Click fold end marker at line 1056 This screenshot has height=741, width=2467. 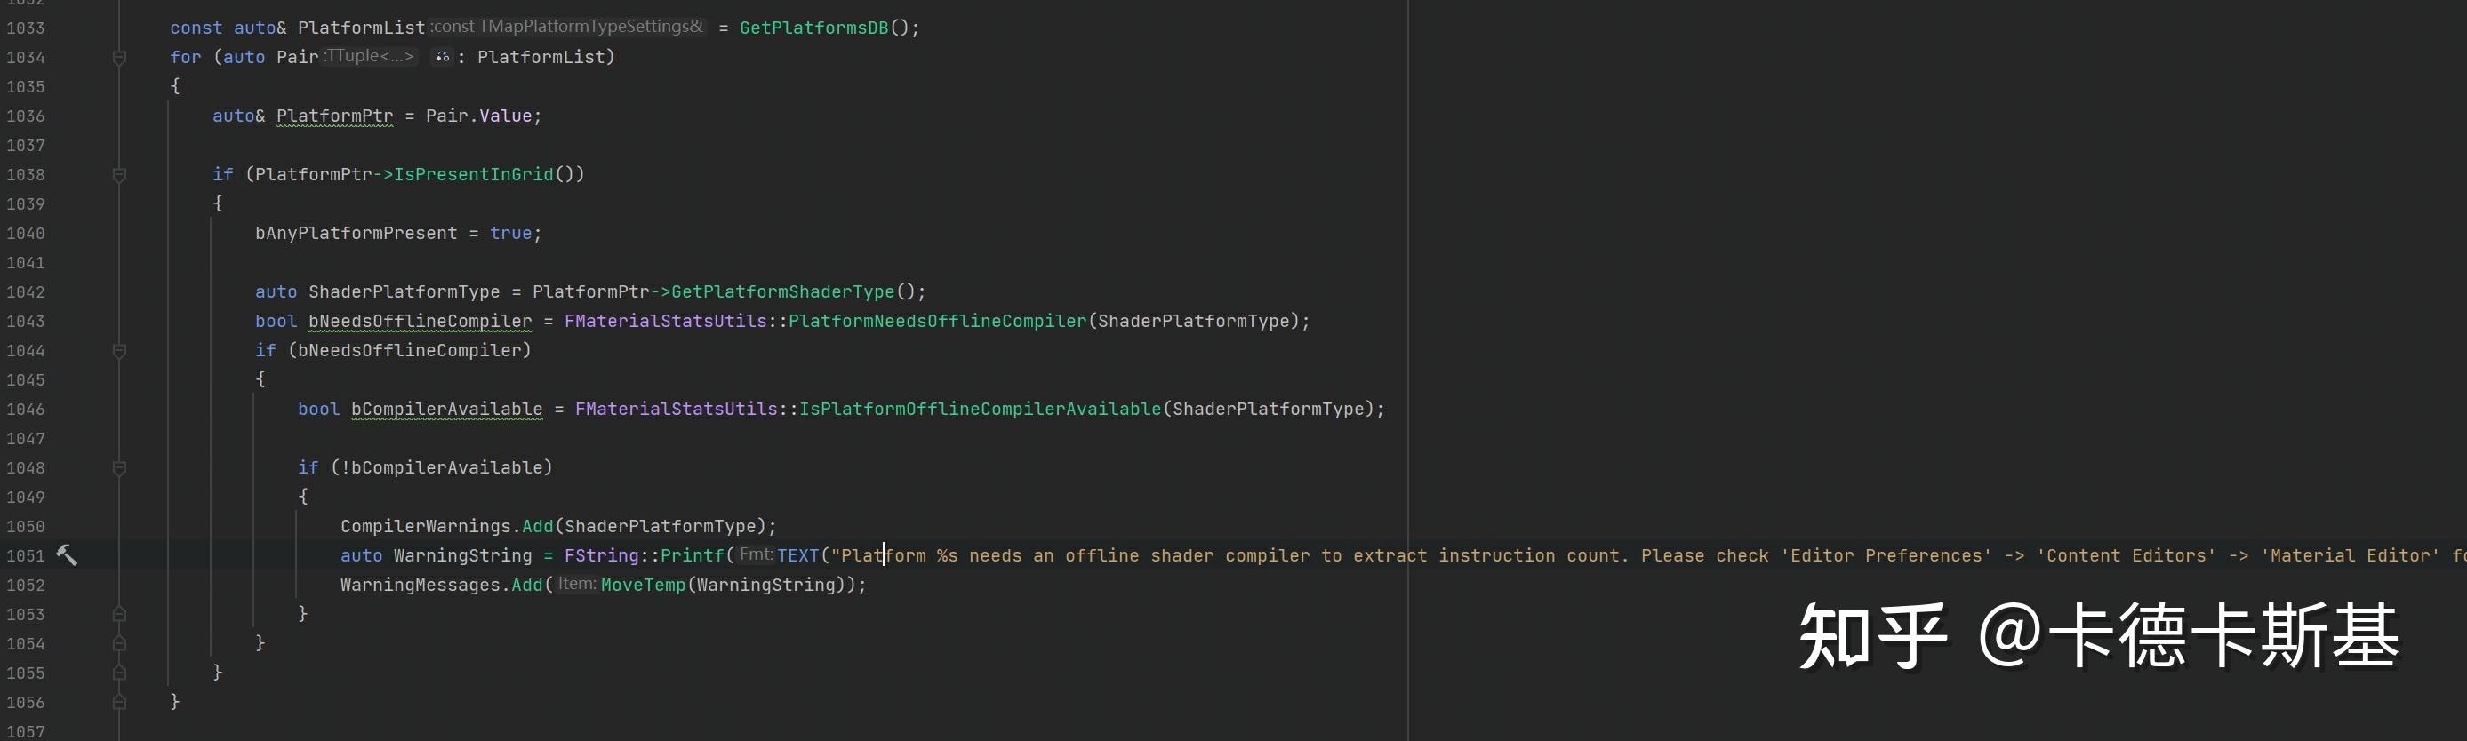click(x=120, y=702)
